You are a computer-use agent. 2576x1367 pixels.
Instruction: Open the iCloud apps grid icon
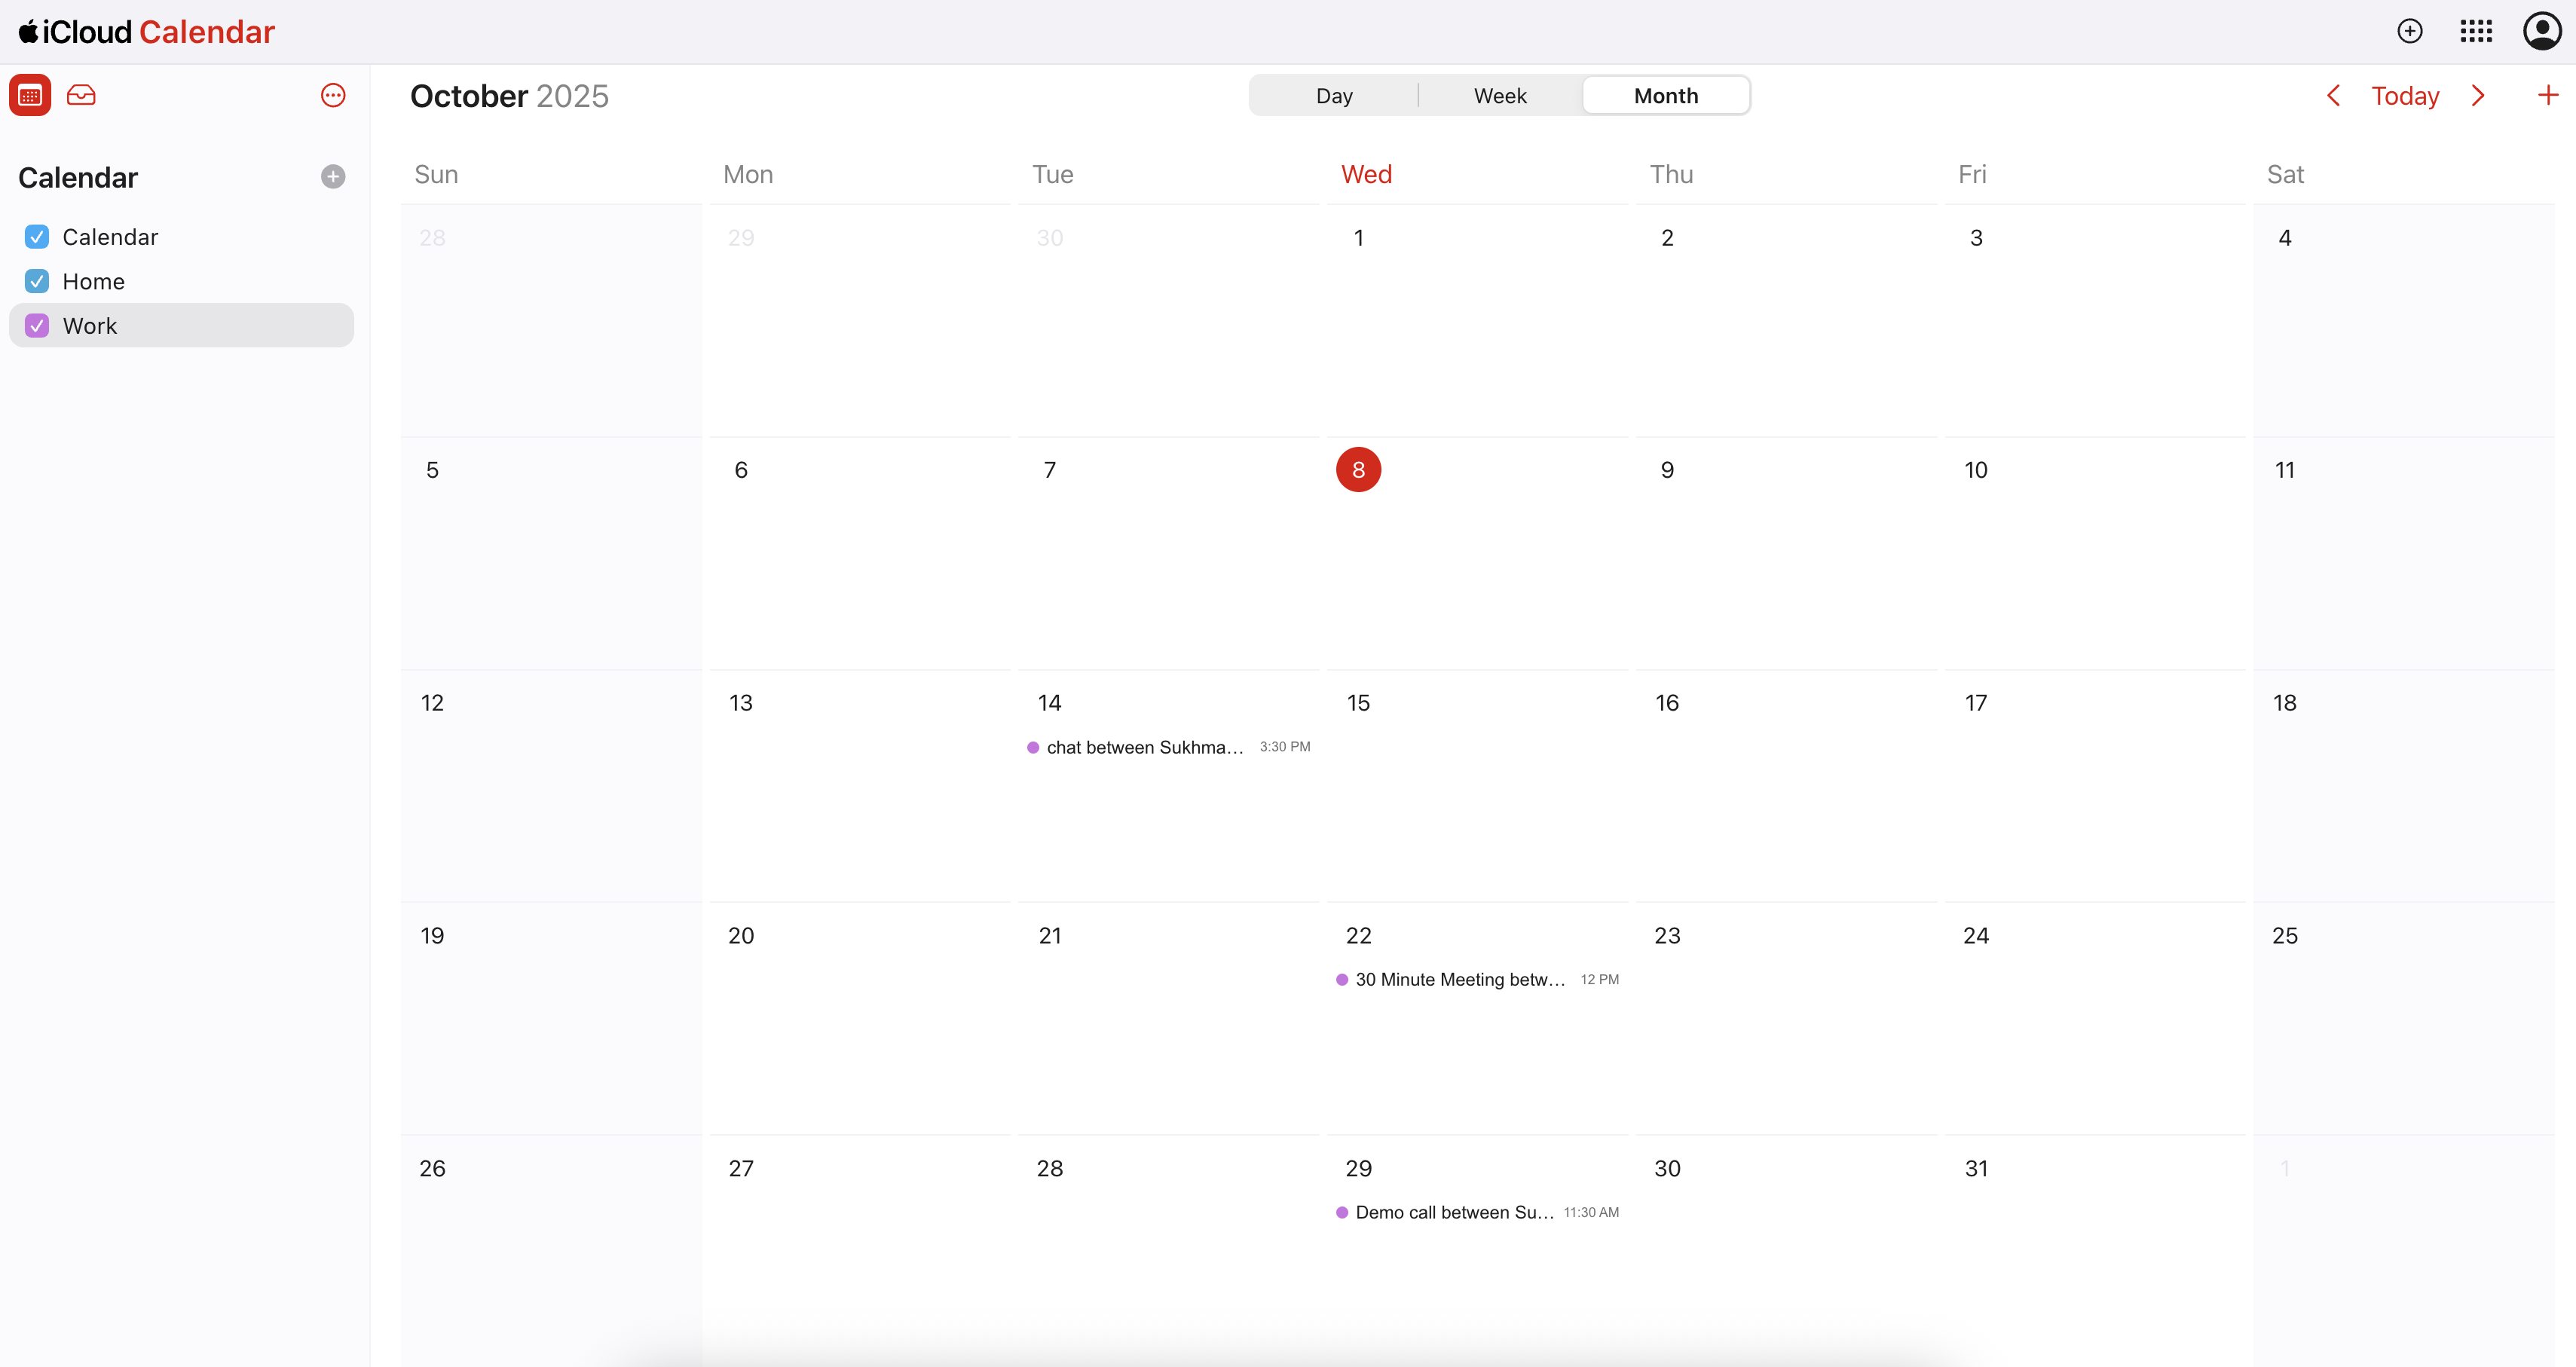2477,31
